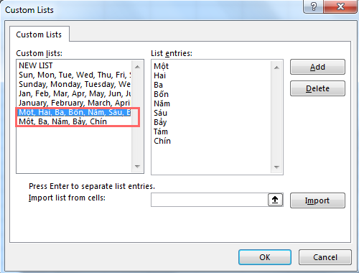Click the entry Tám in List entries

(x=161, y=131)
